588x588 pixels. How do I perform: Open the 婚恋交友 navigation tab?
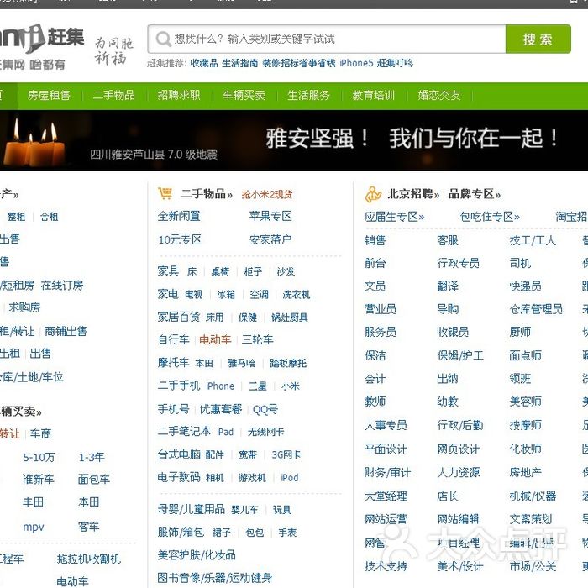[x=439, y=95]
